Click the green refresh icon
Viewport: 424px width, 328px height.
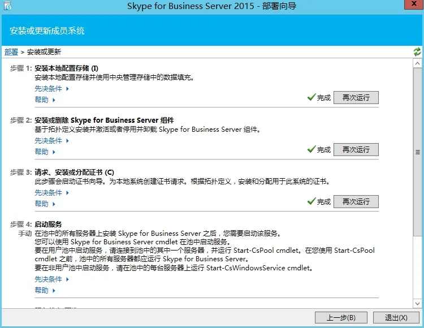tap(417, 52)
